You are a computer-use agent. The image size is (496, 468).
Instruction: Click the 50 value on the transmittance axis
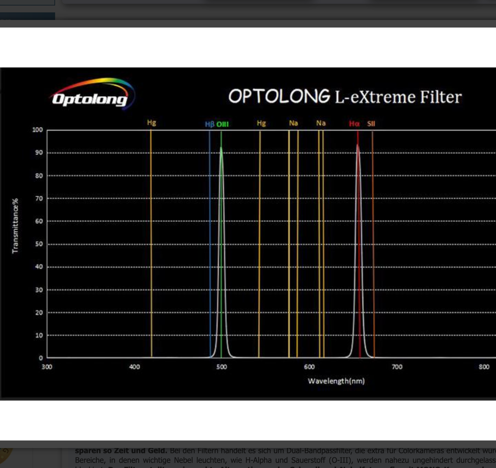coord(39,244)
